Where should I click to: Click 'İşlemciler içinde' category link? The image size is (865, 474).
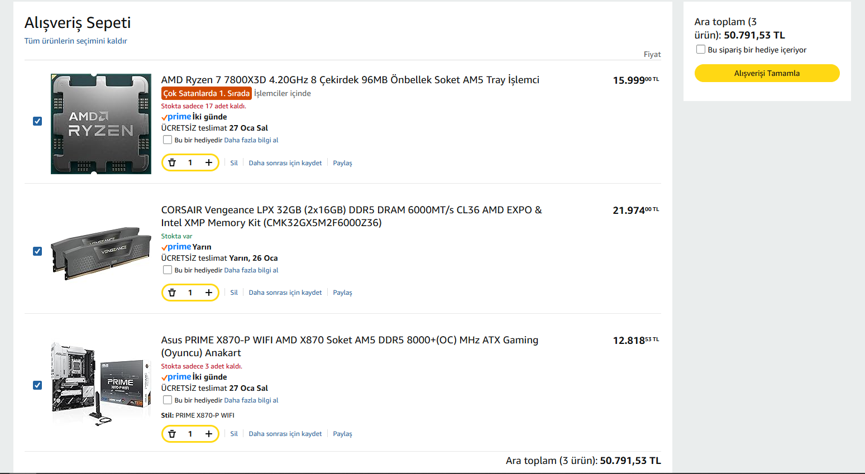click(x=283, y=93)
